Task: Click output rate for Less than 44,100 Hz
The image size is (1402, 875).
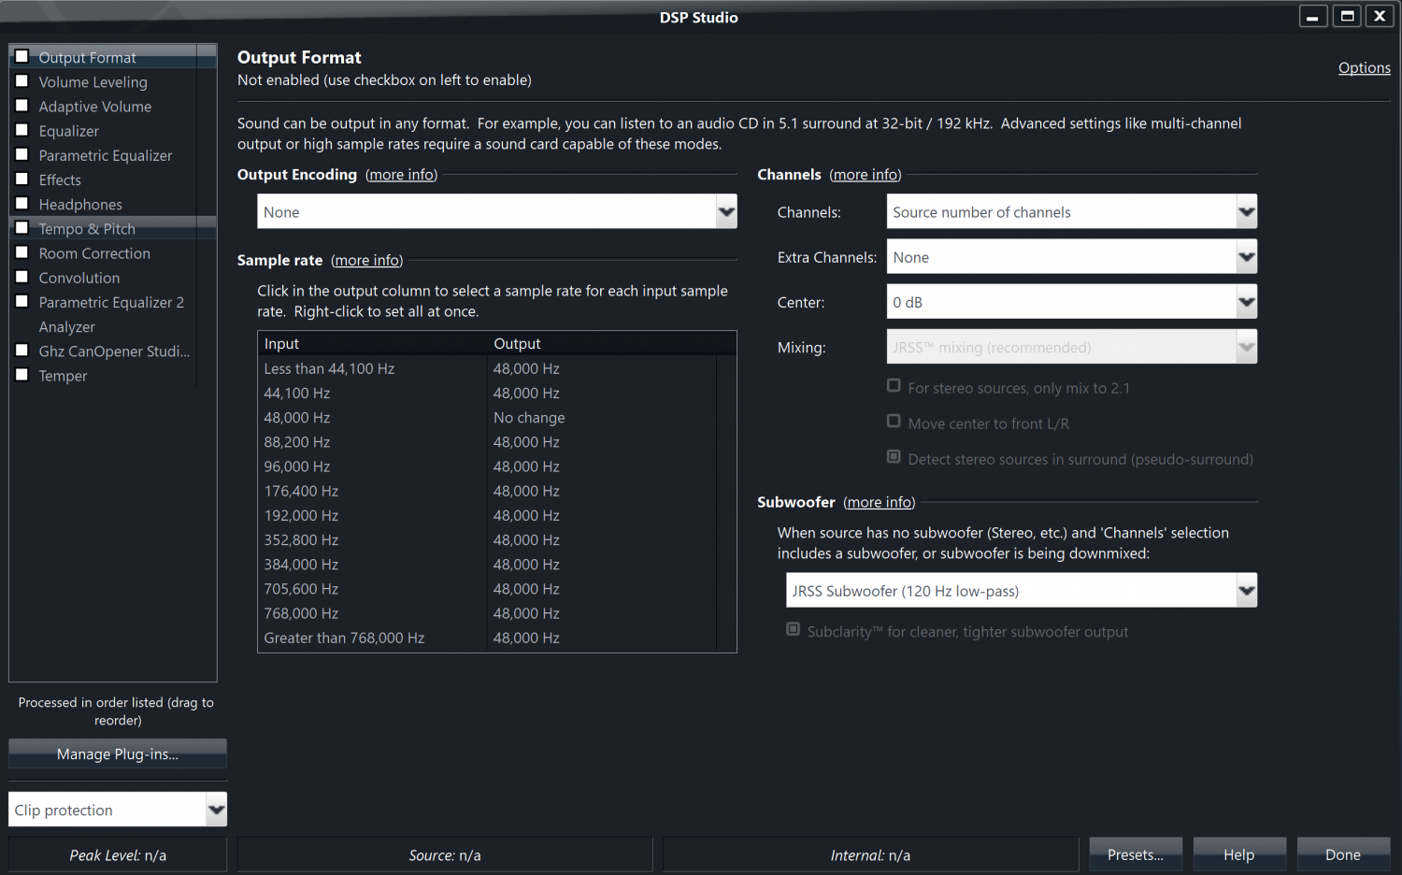Action: click(526, 369)
